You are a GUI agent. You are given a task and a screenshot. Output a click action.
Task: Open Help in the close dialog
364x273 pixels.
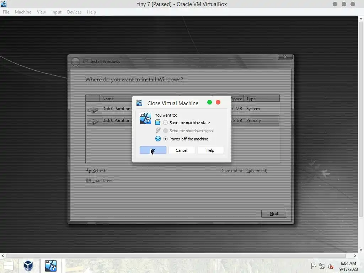coord(210,150)
